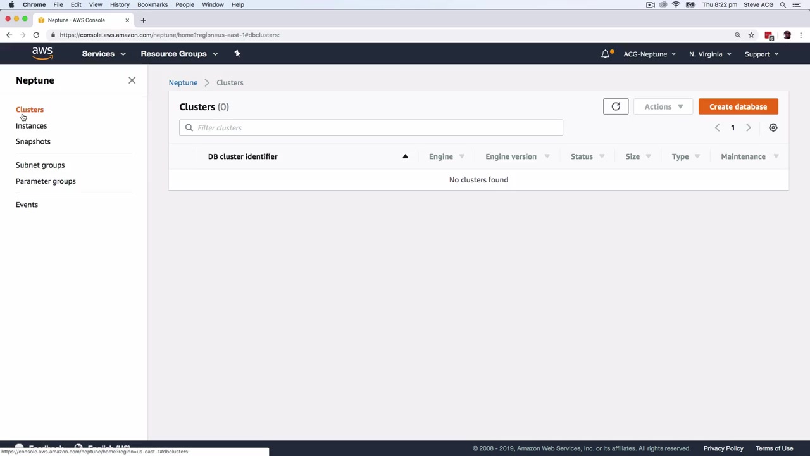Open the Size column filter arrow
Viewport: 810px width, 456px height.
point(648,156)
